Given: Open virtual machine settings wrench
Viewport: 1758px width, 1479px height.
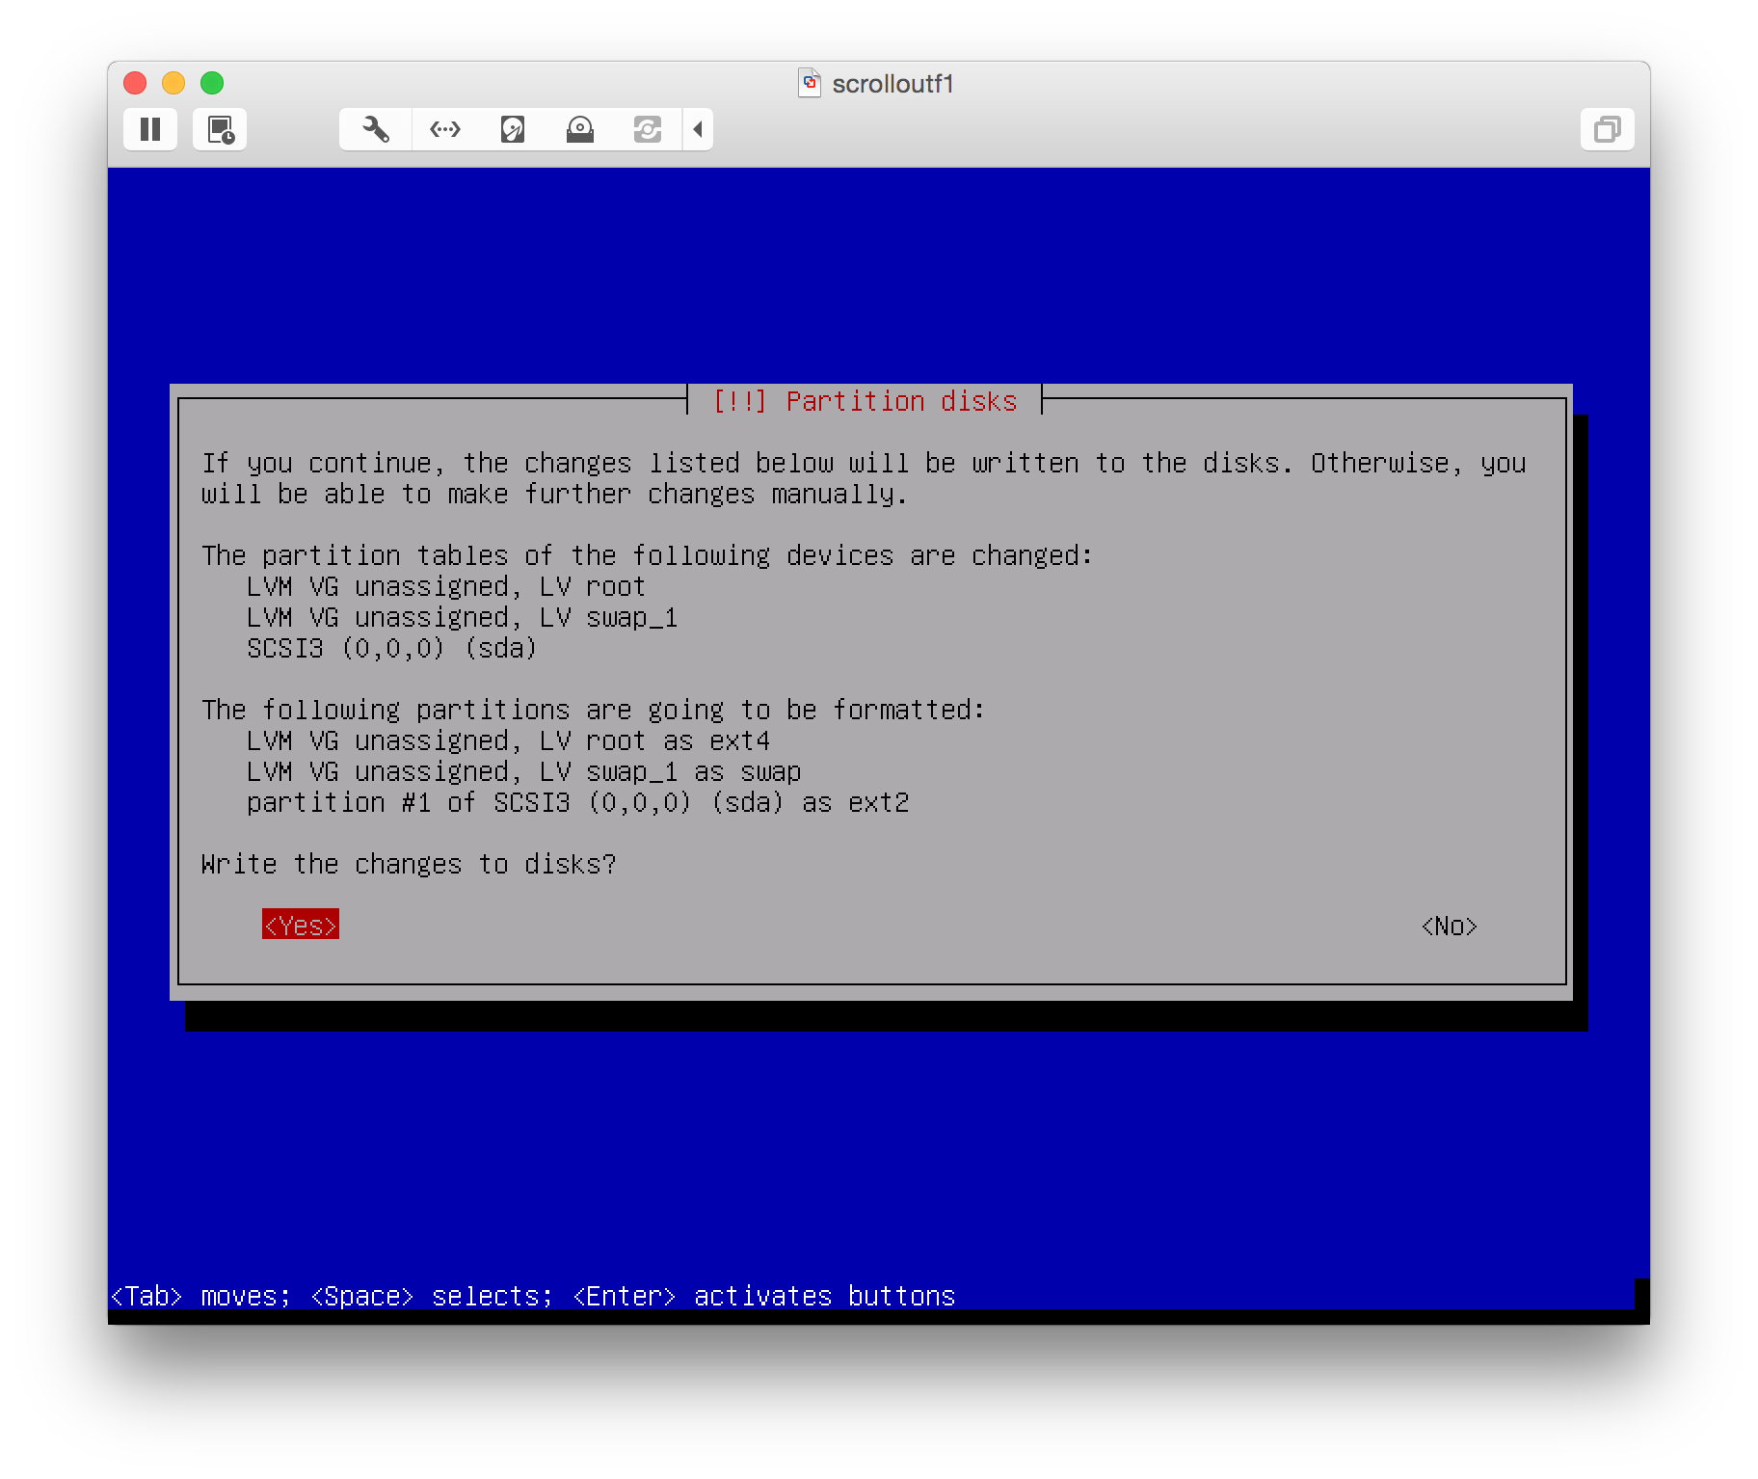Looking at the screenshot, I should coord(376,129).
